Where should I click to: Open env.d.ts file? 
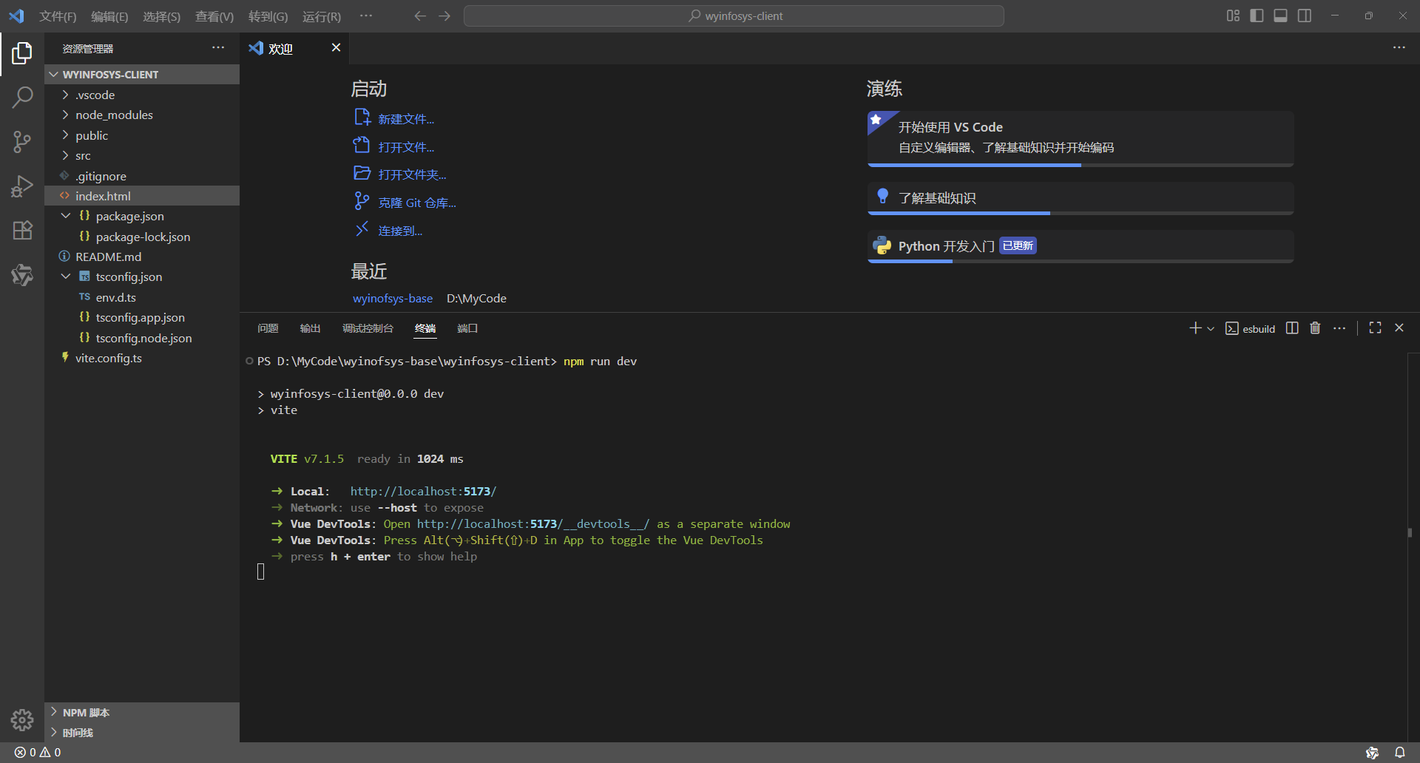pos(142,297)
